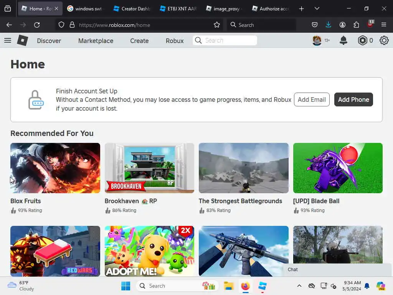The height and width of the screenshot is (295, 393).
Task: Open Blox Fruits game thumbnail
Action: pos(55,168)
